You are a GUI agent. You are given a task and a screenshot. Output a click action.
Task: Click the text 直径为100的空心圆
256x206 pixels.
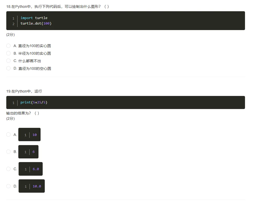[x=35, y=68]
